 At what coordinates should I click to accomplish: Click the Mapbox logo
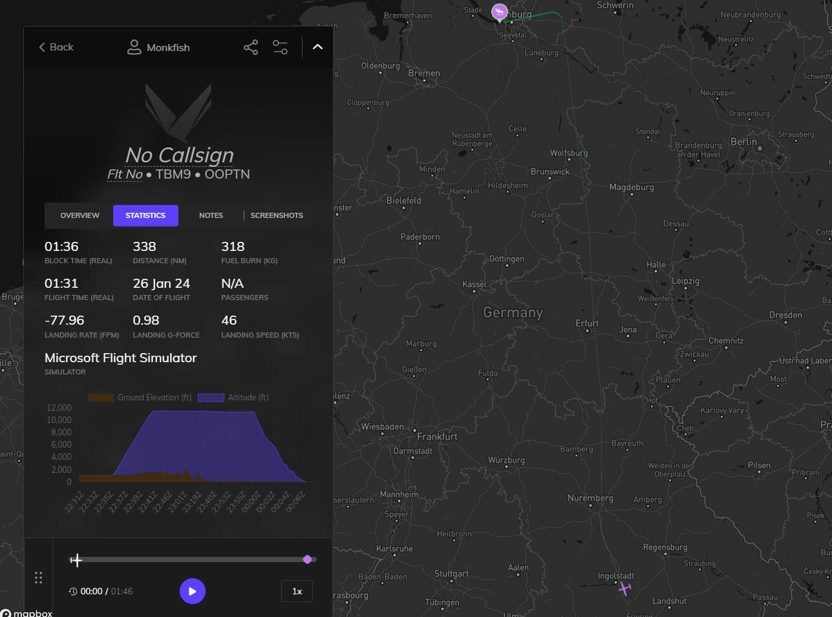tap(27, 612)
